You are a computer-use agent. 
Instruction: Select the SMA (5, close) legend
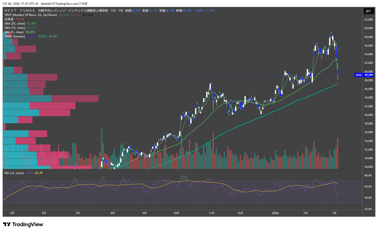[14, 32]
